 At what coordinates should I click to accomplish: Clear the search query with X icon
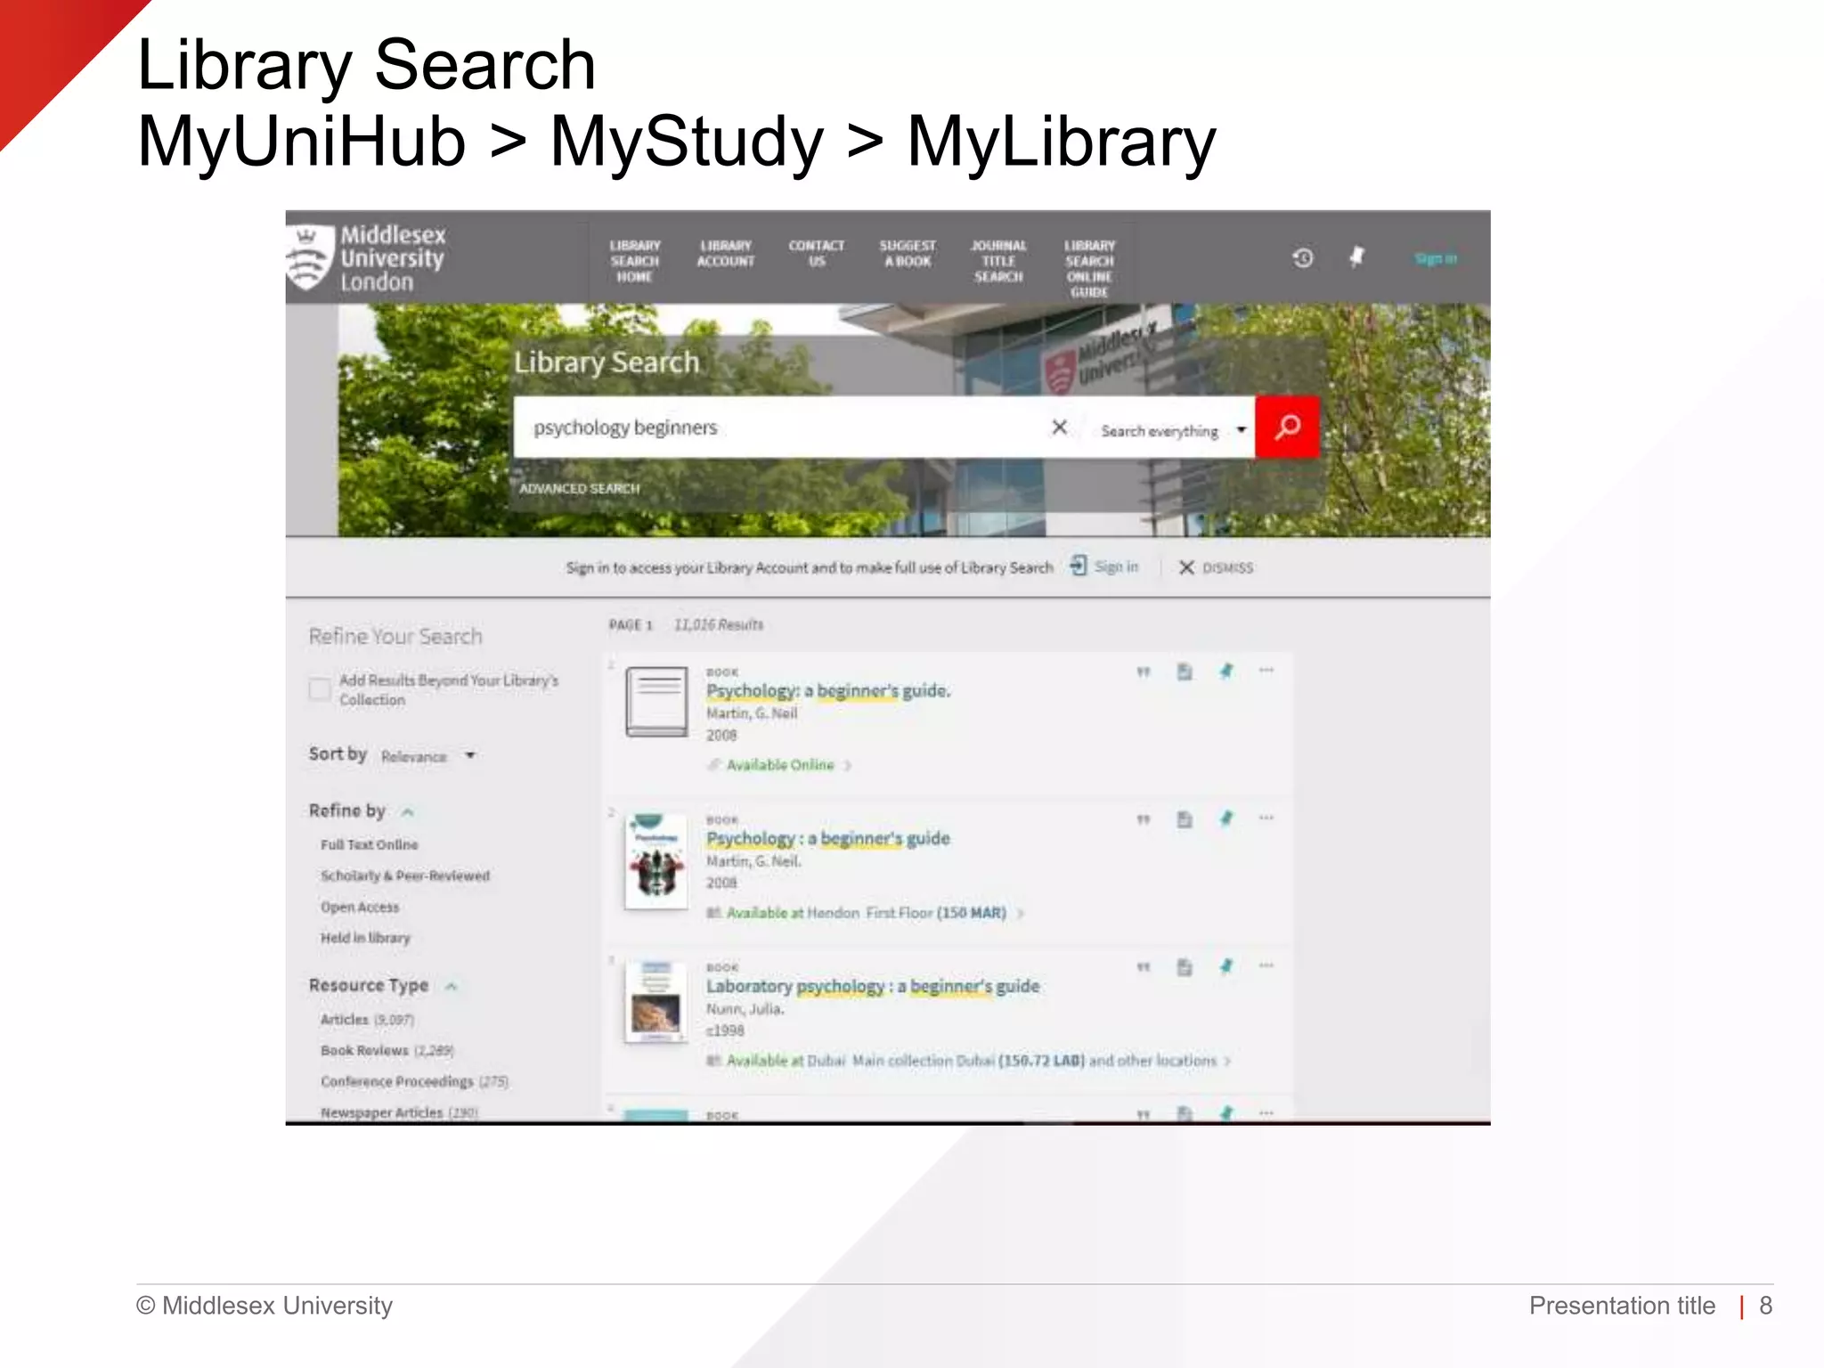coord(1059,427)
